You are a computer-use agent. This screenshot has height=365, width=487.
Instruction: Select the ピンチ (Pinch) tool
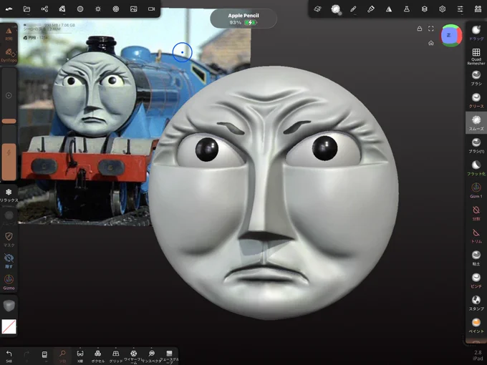(476, 281)
